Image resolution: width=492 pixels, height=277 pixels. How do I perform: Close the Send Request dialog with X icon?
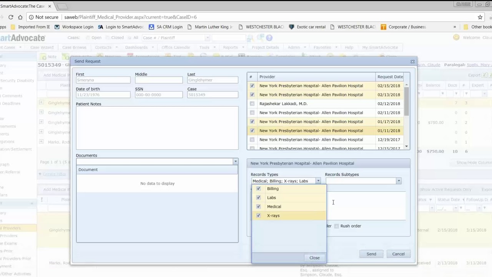tap(412, 62)
